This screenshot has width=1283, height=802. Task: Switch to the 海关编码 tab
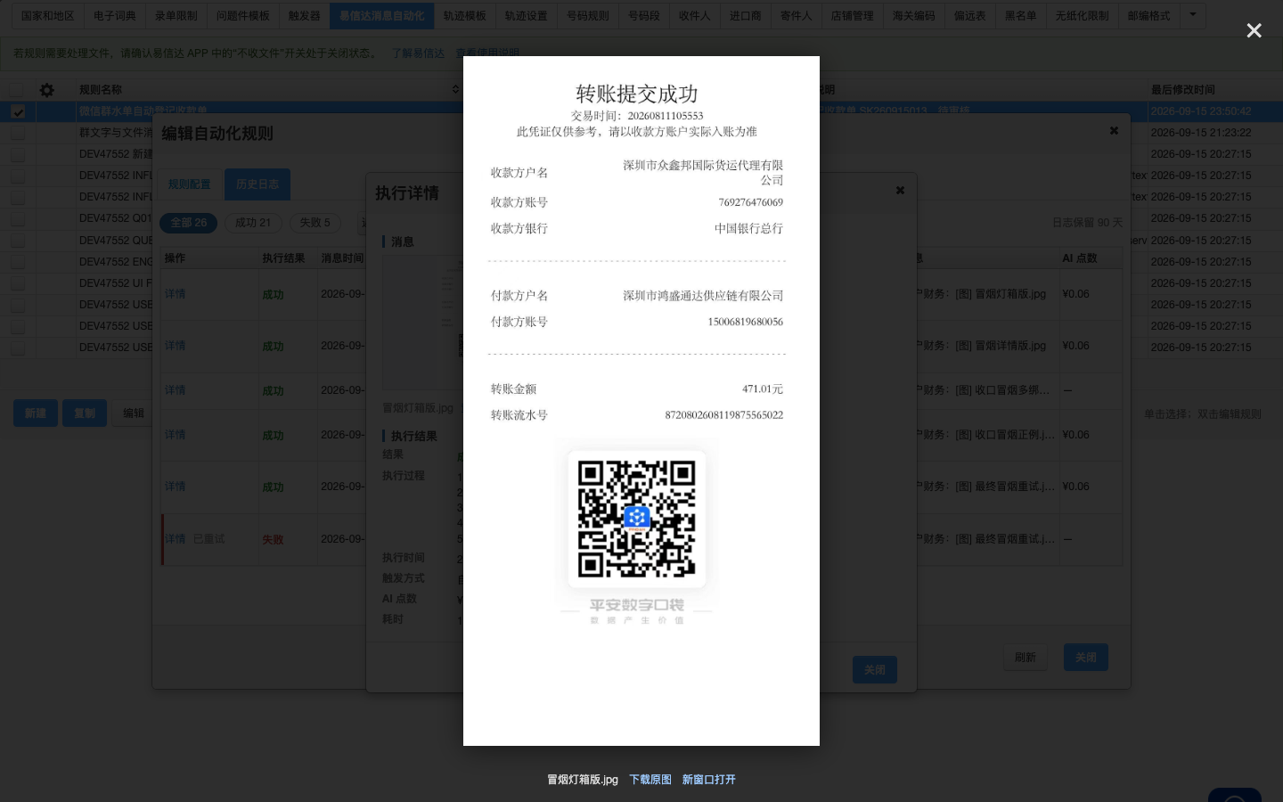pos(914,16)
